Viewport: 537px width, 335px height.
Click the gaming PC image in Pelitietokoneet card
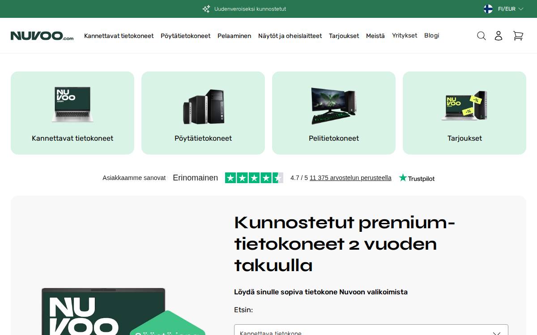[333, 105]
